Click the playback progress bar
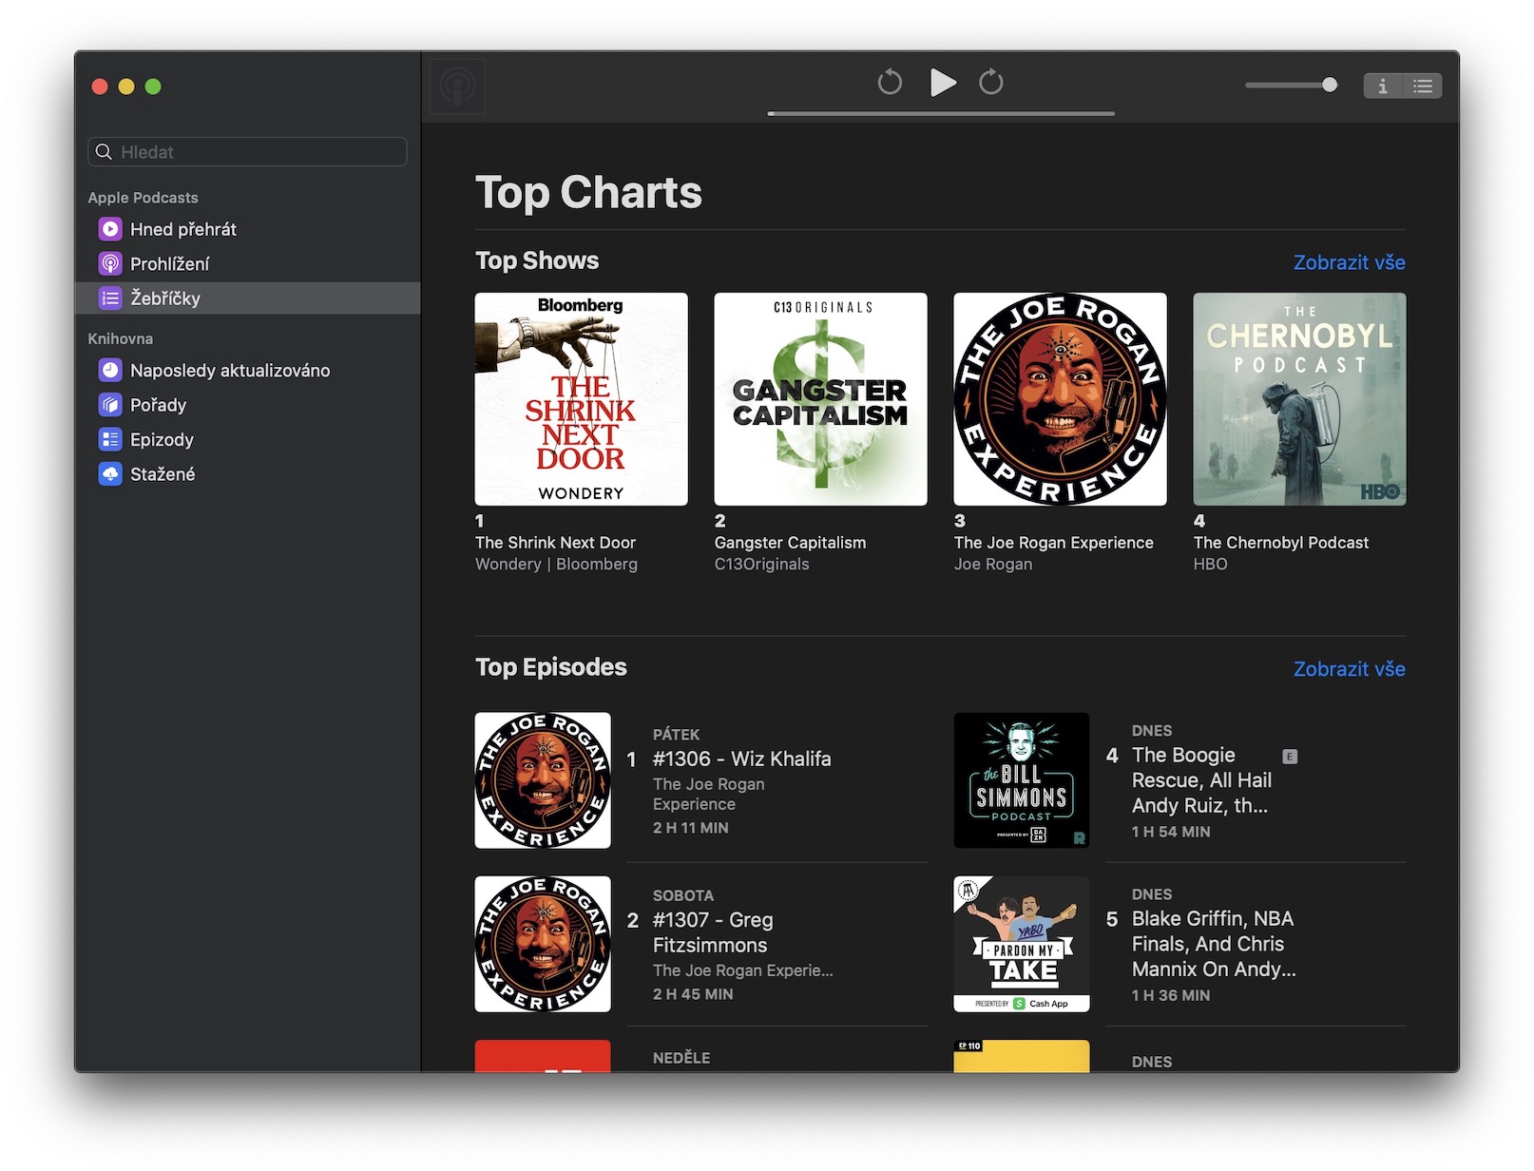This screenshot has height=1171, width=1534. [x=941, y=113]
